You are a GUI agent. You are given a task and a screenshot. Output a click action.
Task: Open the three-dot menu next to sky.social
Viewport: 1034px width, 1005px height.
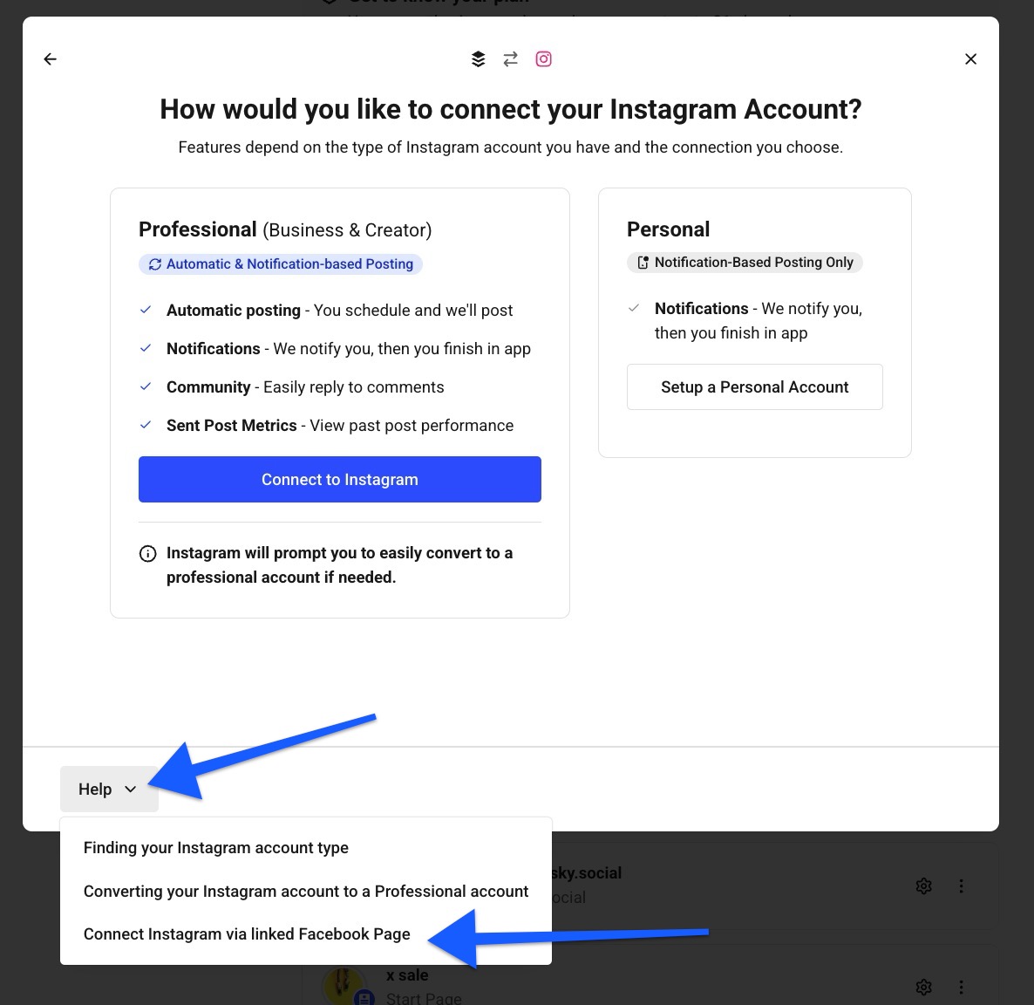(x=961, y=885)
